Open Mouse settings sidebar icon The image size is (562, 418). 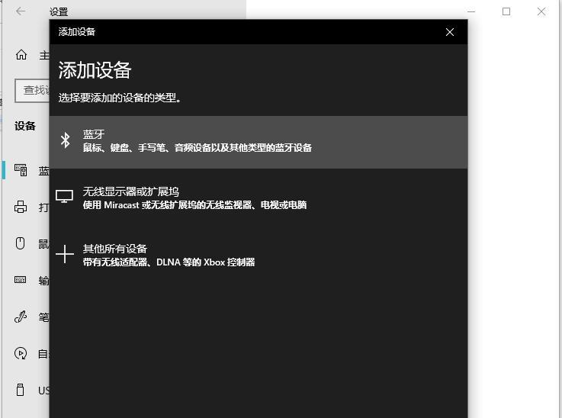pyautogui.click(x=20, y=243)
